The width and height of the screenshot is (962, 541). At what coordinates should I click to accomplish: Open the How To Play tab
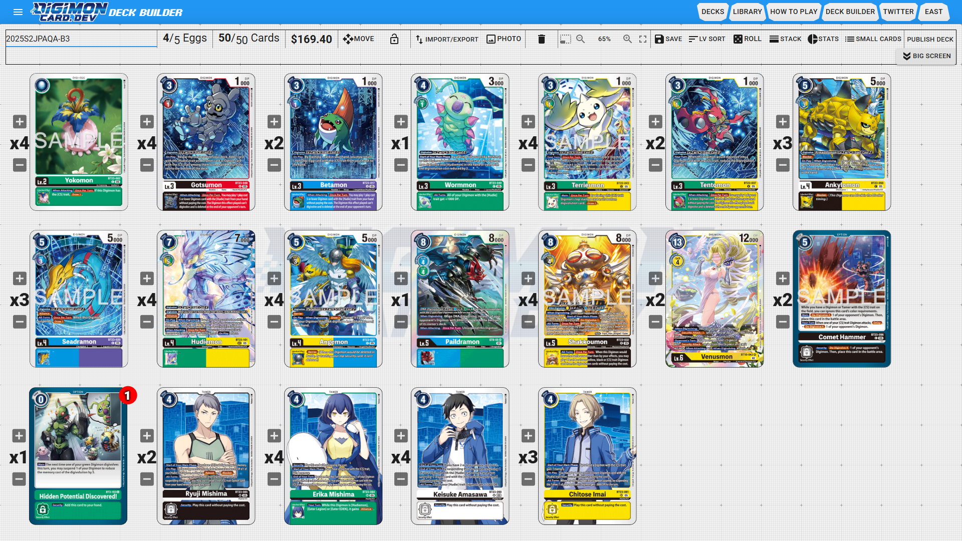click(793, 12)
